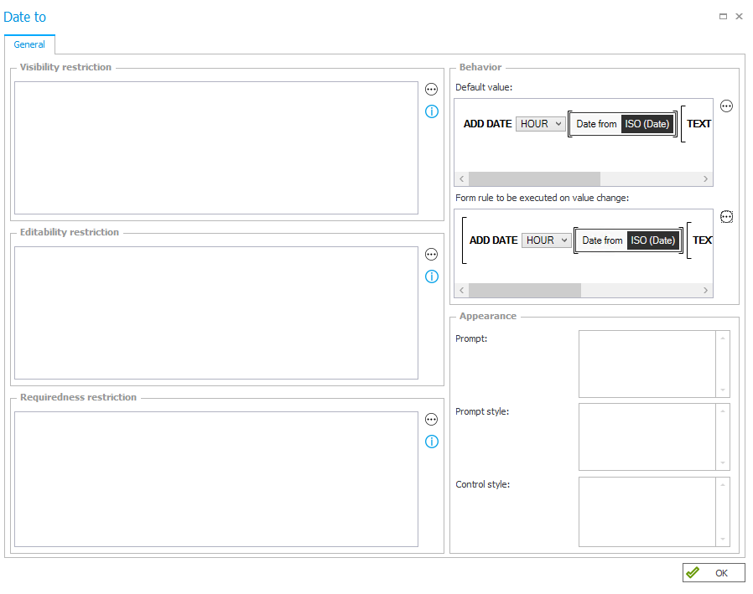Open the Visibility restriction expression editor (ellipsis icon)
Screen dimensions: 753x594
point(432,90)
